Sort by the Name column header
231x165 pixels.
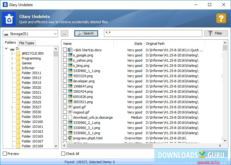[x=87, y=44]
